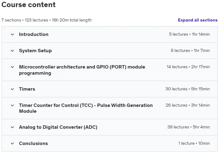Click the 5 lectures 1hr 14min label
This screenshot has width=219, height=153.
tap(189, 34)
